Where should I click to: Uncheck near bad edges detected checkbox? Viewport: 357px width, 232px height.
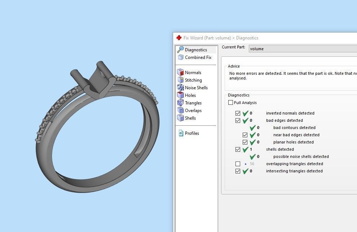coord(245,135)
